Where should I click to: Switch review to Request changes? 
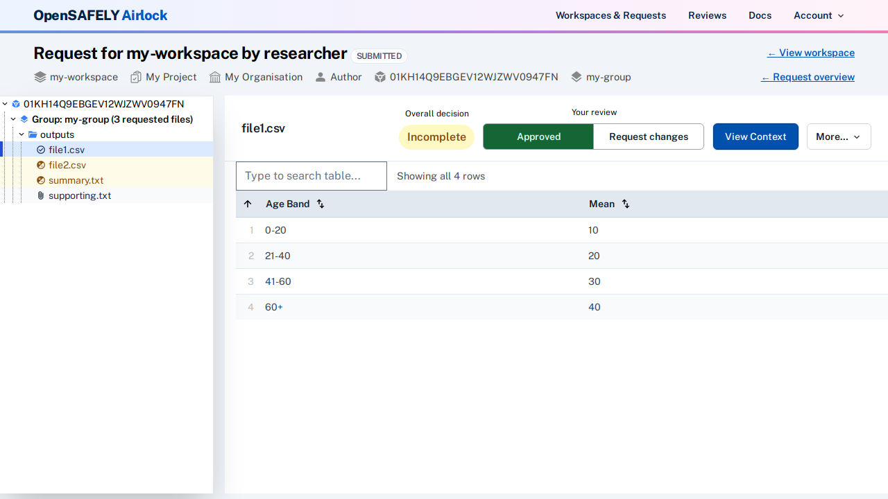click(x=648, y=137)
